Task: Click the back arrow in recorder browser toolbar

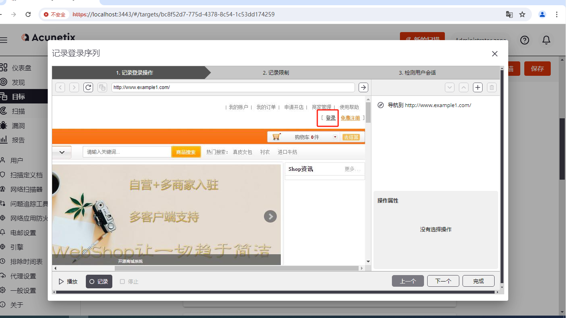Action: click(x=60, y=87)
